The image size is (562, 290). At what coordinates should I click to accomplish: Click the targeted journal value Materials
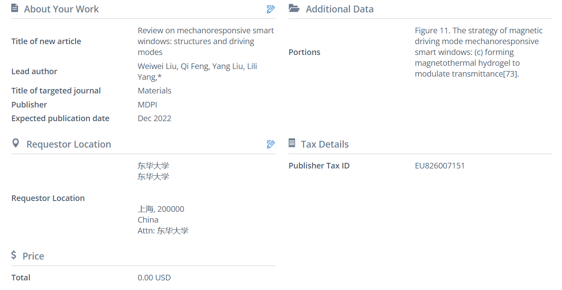click(154, 91)
